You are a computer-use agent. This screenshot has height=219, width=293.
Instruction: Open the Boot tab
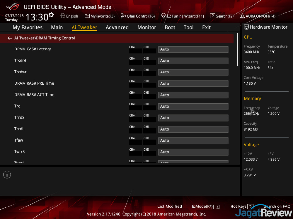[x=170, y=27]
